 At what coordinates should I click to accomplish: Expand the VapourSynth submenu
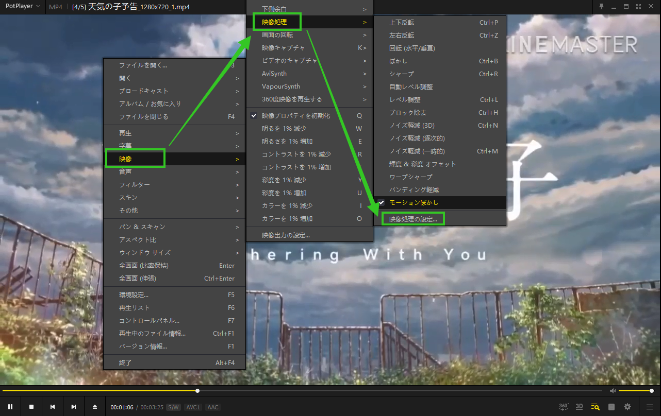tap(309, 86)
